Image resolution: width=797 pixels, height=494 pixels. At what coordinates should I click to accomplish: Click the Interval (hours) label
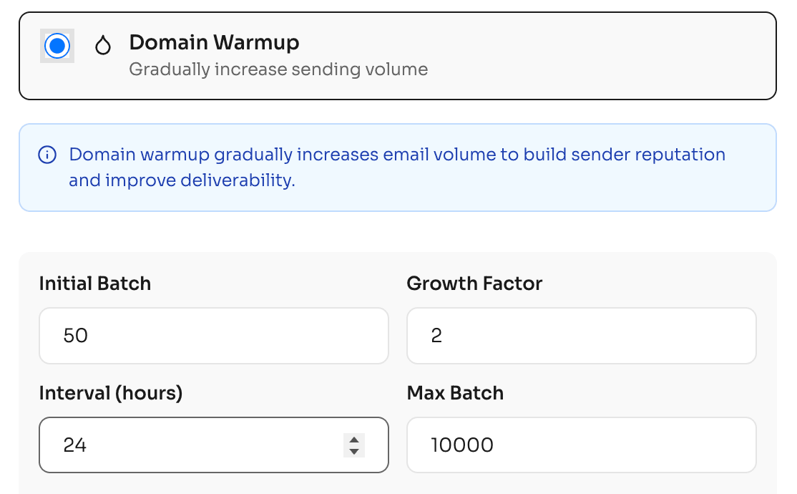[110, 393]
